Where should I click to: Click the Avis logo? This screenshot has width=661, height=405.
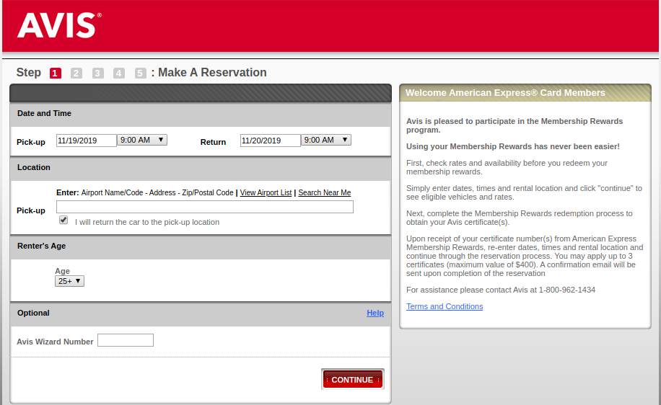click(x=58, y=25)
